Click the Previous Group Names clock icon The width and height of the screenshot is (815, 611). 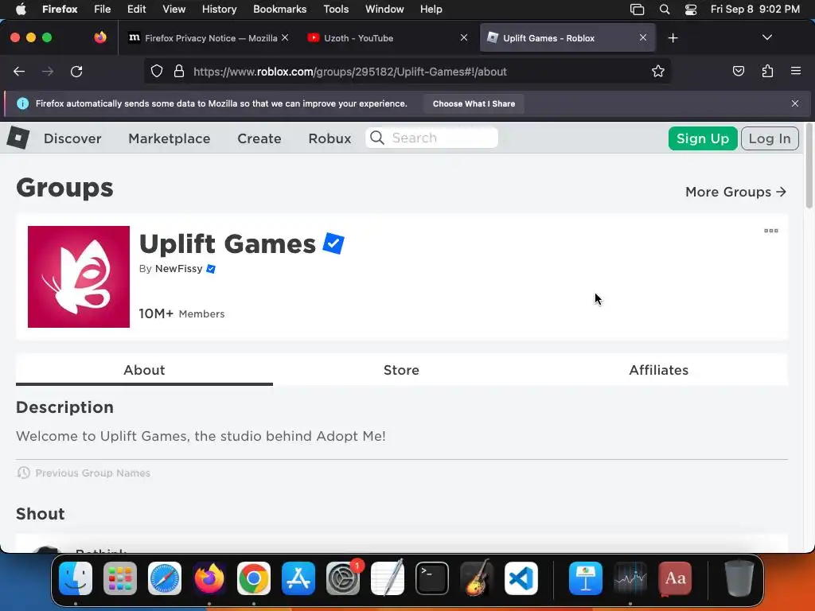click(x=23, y=473)
